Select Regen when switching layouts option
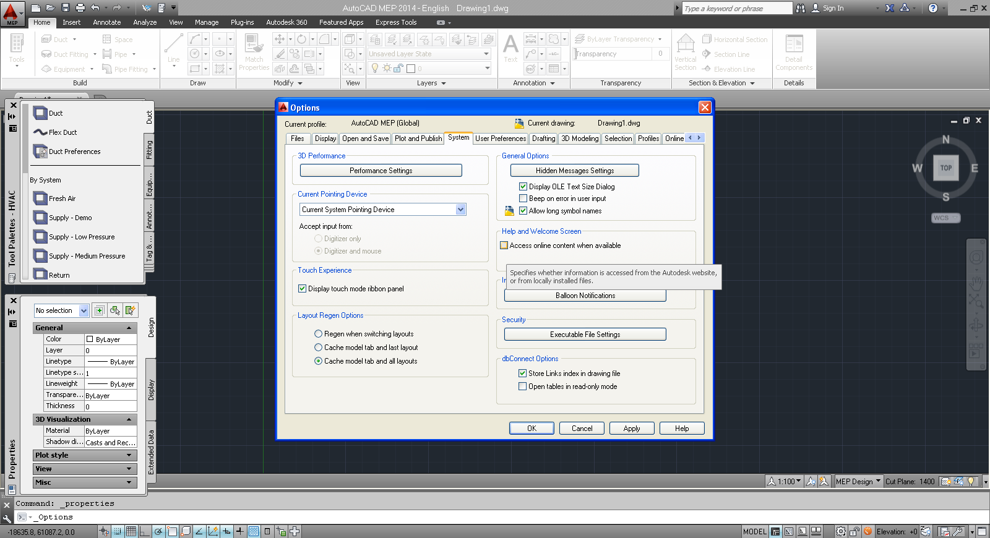 318,334
